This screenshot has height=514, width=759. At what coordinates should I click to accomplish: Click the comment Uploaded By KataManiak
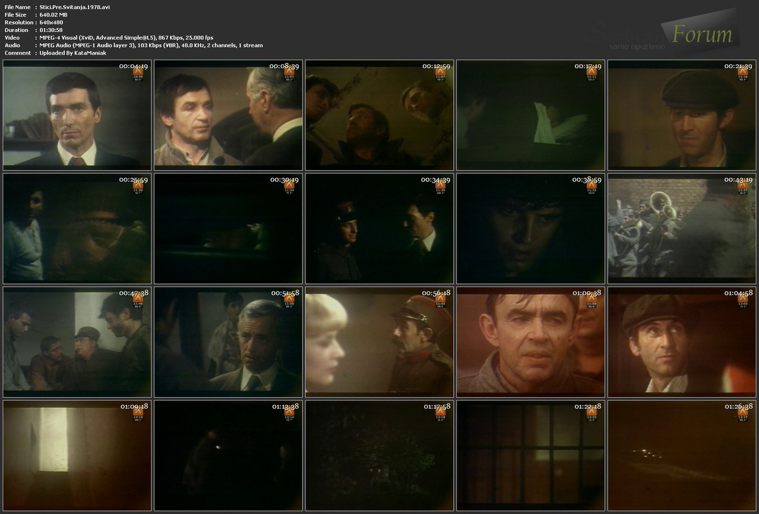coord(73,53)
